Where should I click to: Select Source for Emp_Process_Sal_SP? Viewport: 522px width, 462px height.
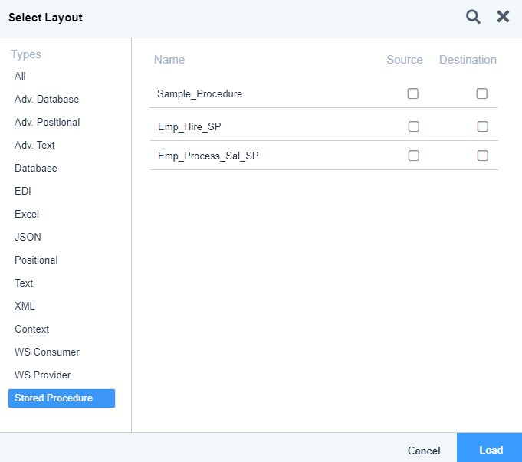pyautogui.click(x=413, y=156)
